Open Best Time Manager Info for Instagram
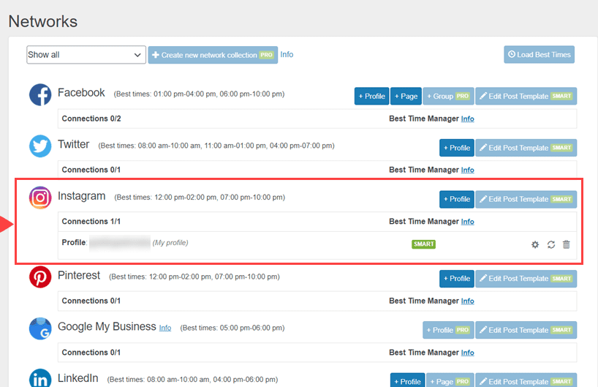The height and width of the screenshot is (387, 598). pos(467,222)
